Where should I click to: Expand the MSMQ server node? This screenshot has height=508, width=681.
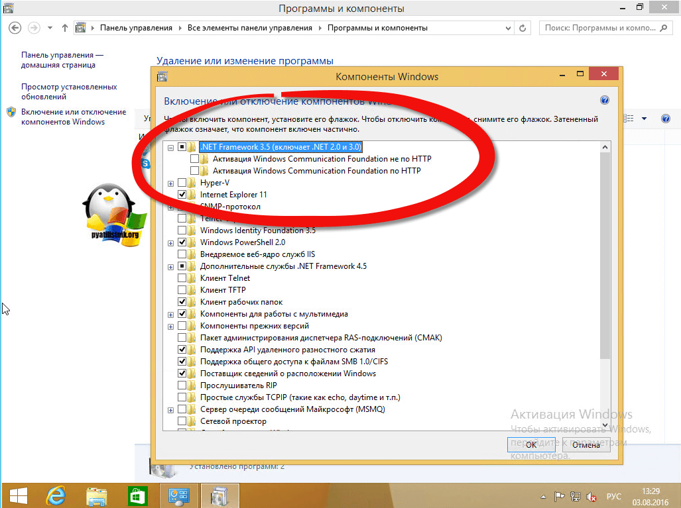[170, 410]
